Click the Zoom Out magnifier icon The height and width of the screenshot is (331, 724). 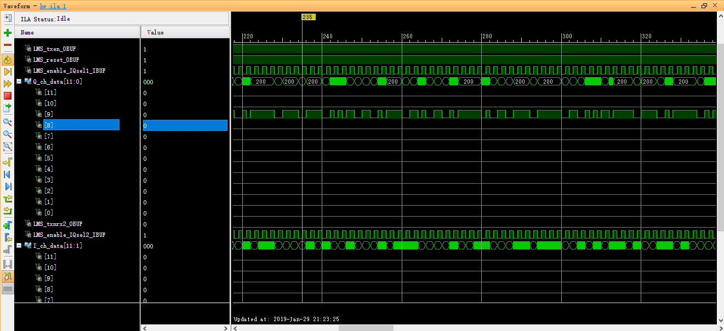(8, 134)
